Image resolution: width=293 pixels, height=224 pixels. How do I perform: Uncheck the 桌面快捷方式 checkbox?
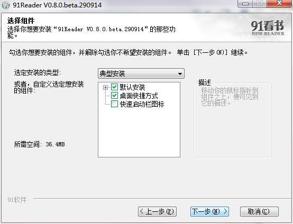point(114,96)
